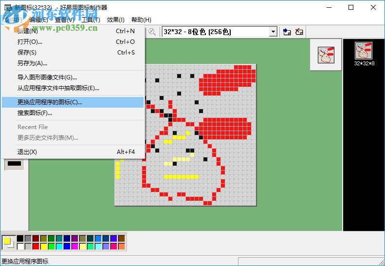Screen dimensions: 385x266
Task: Click 更多历史文件列表(M)... menu entry
Action: pos(73,138)
